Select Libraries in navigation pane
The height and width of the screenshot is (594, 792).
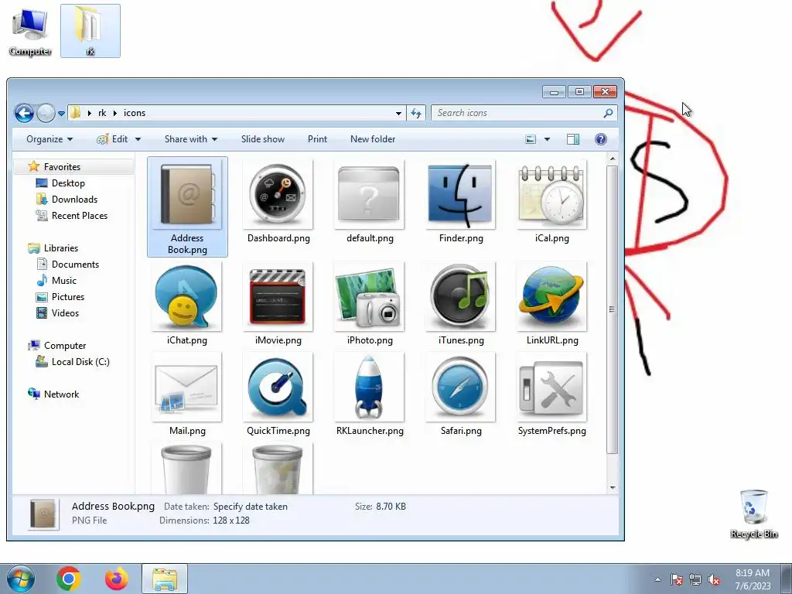[x=60, y=248]
